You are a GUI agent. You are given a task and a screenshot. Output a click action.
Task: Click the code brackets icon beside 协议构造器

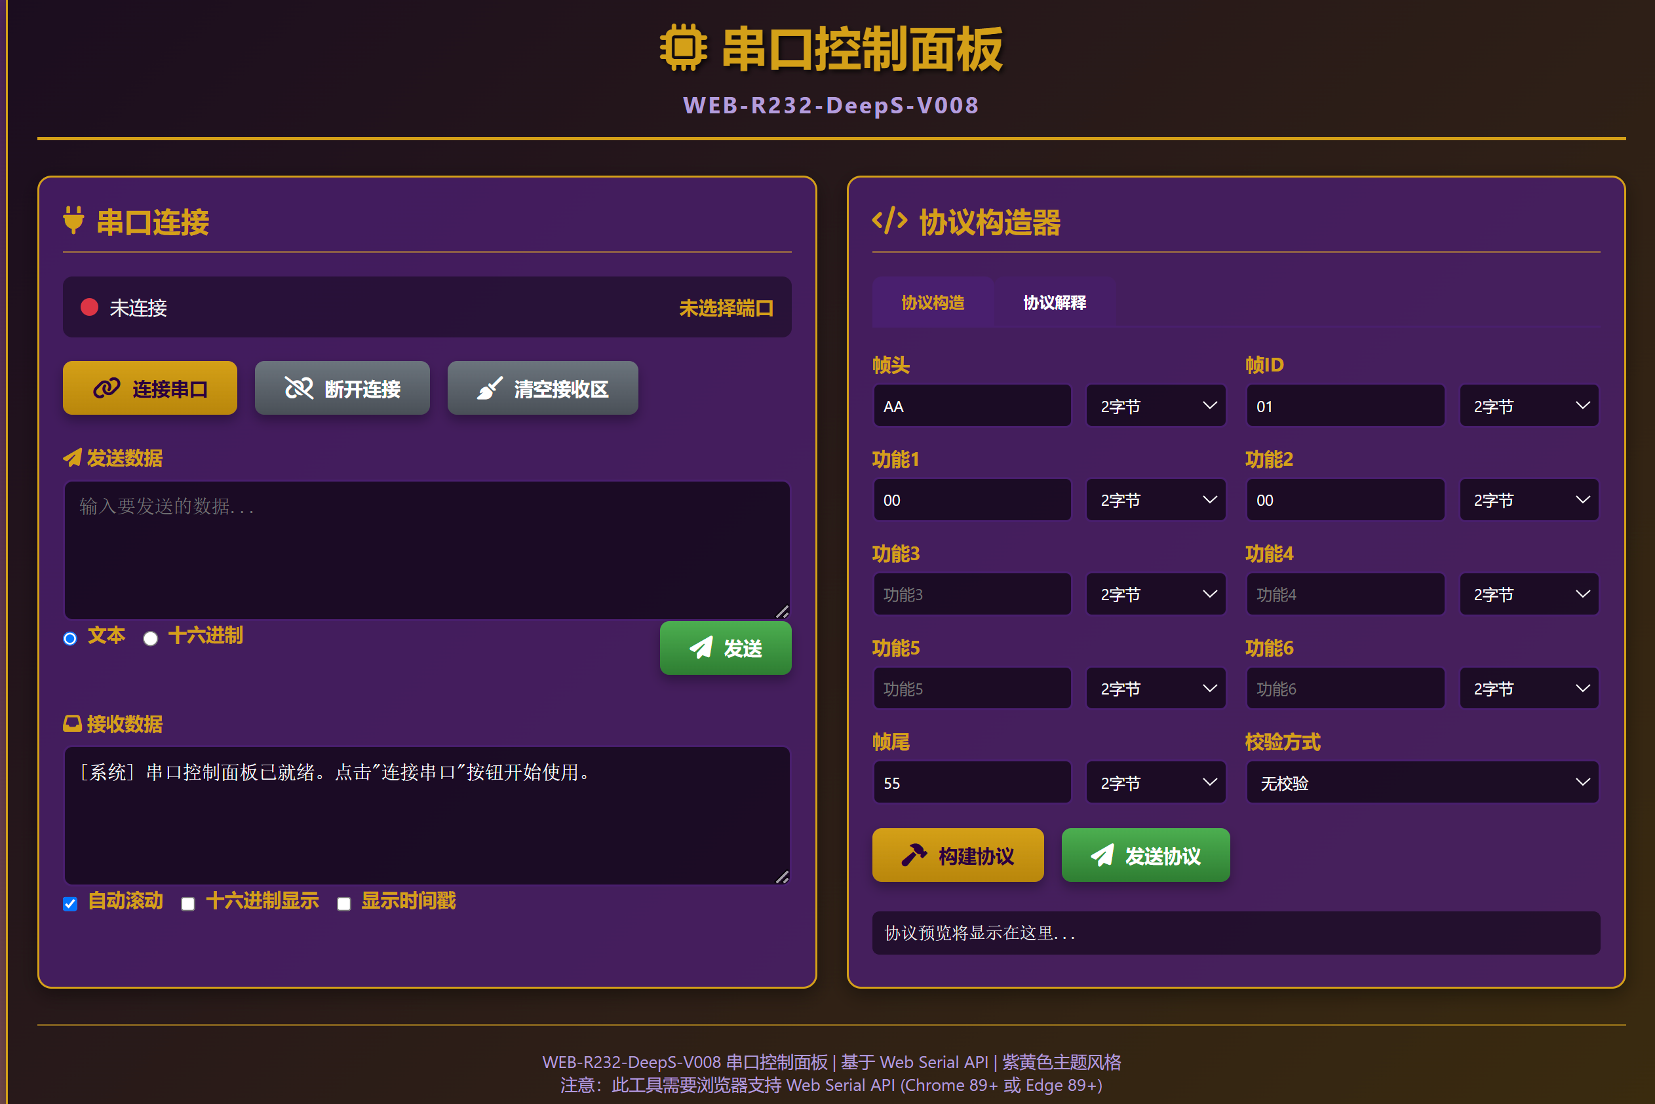[x=889, y=220]
